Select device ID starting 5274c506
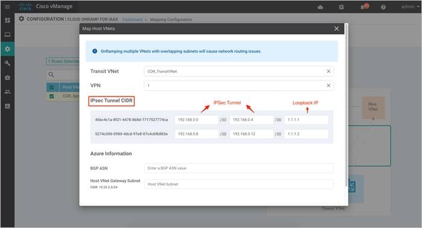 pos(131,134)
